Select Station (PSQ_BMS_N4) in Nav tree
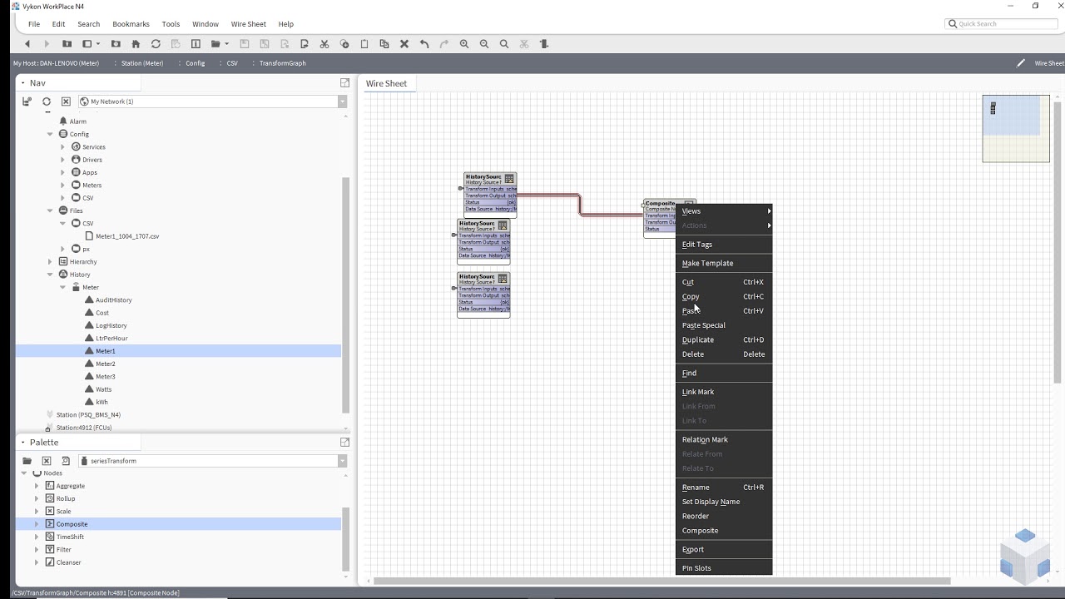Image resolution: width=1065 pixels, height=599 pixels. [88, 415]
